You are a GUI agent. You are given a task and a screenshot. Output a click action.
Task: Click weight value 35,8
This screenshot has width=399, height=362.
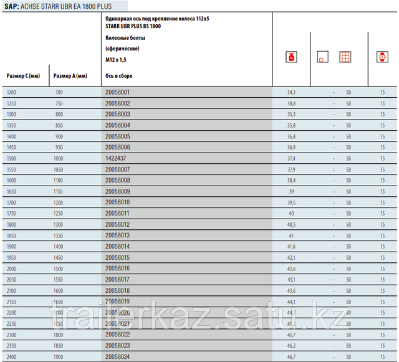[x=291, y=125]
